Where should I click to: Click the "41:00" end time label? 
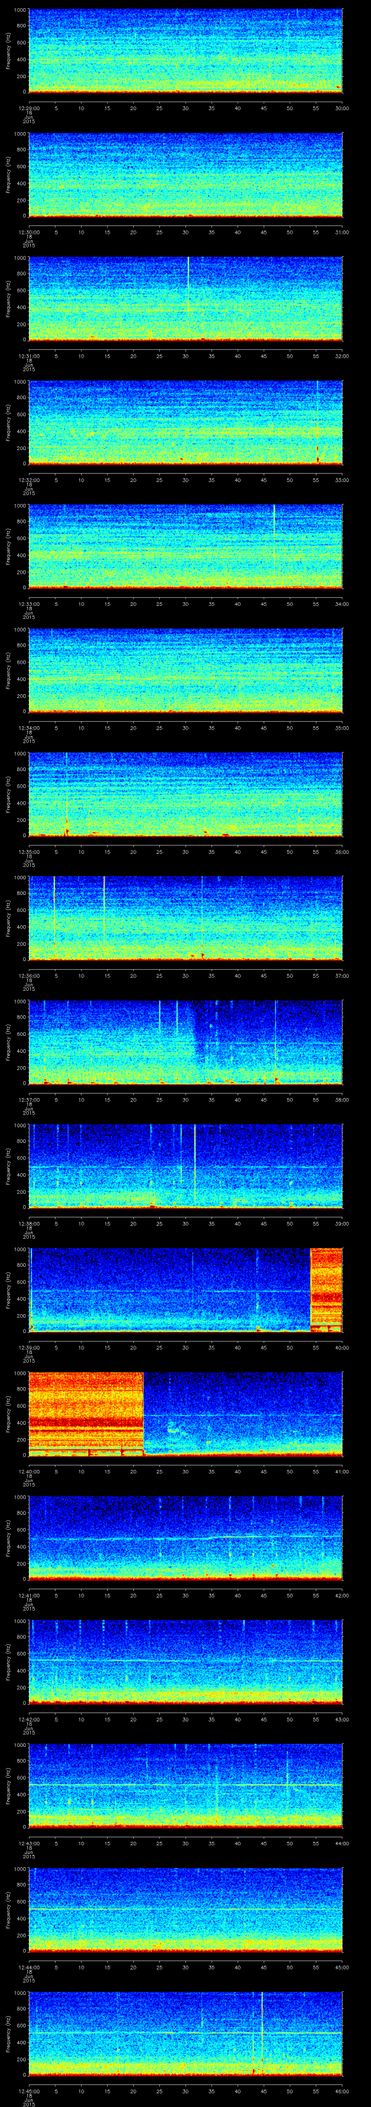[x=342, y=1471]
